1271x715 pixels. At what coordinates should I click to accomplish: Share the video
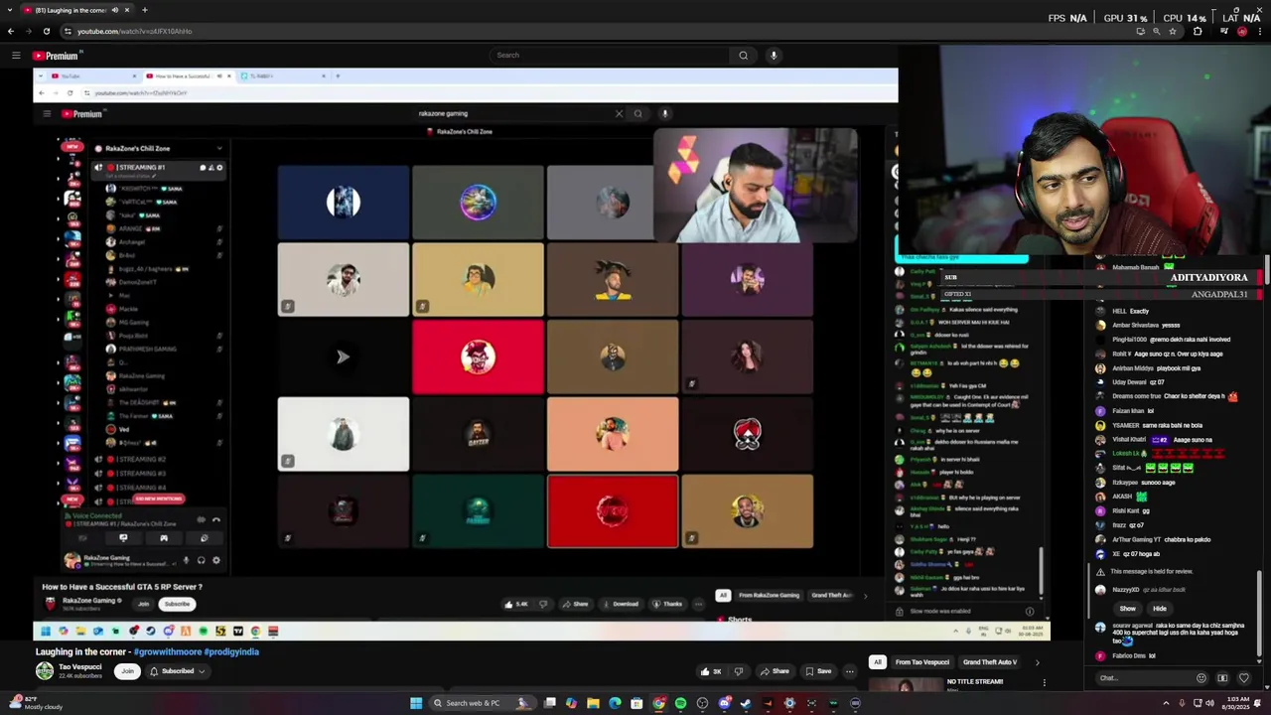click(x=775, y=671)
